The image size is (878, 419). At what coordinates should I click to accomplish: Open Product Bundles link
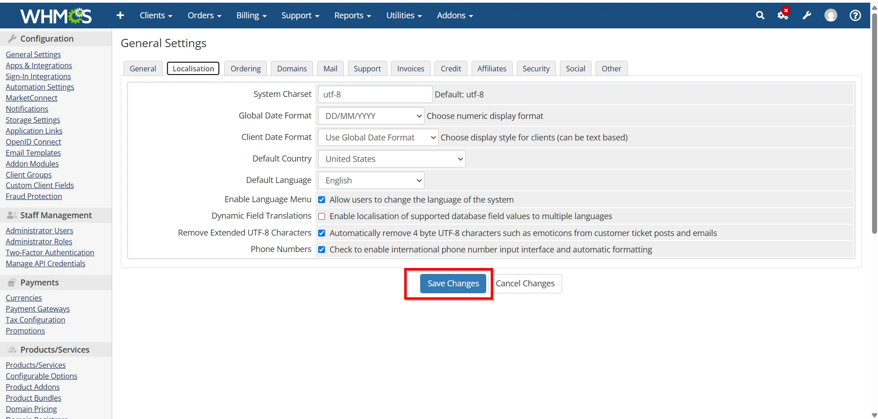pos(33,398)
